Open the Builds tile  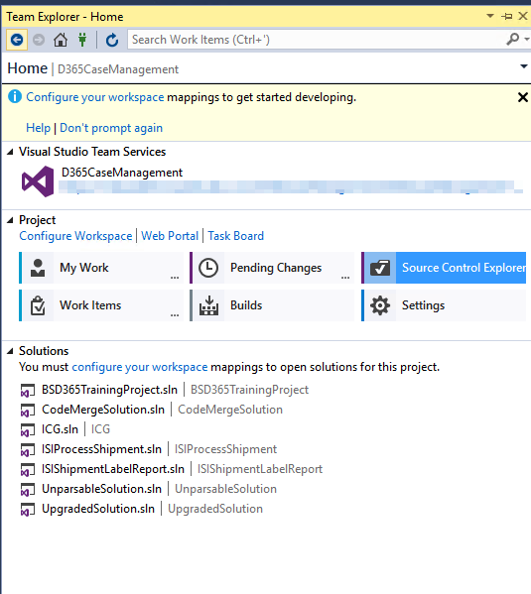click(272, 305)
